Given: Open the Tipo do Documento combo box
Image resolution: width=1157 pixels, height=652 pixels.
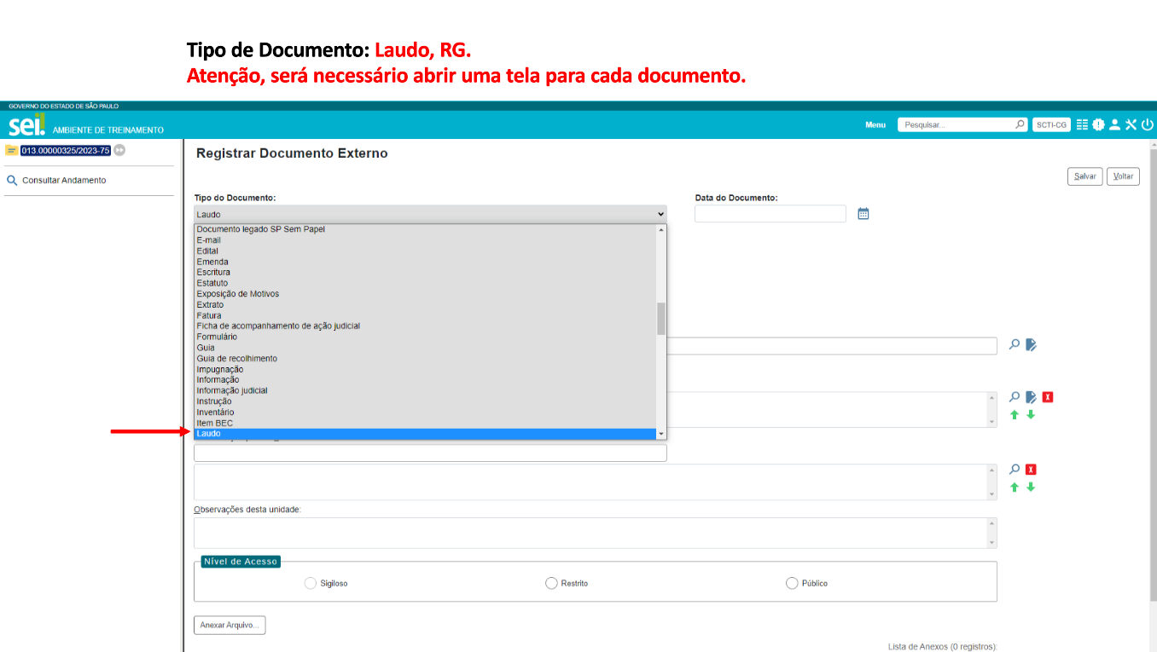Looking at the screenshot, I should (x=430, y=214).
